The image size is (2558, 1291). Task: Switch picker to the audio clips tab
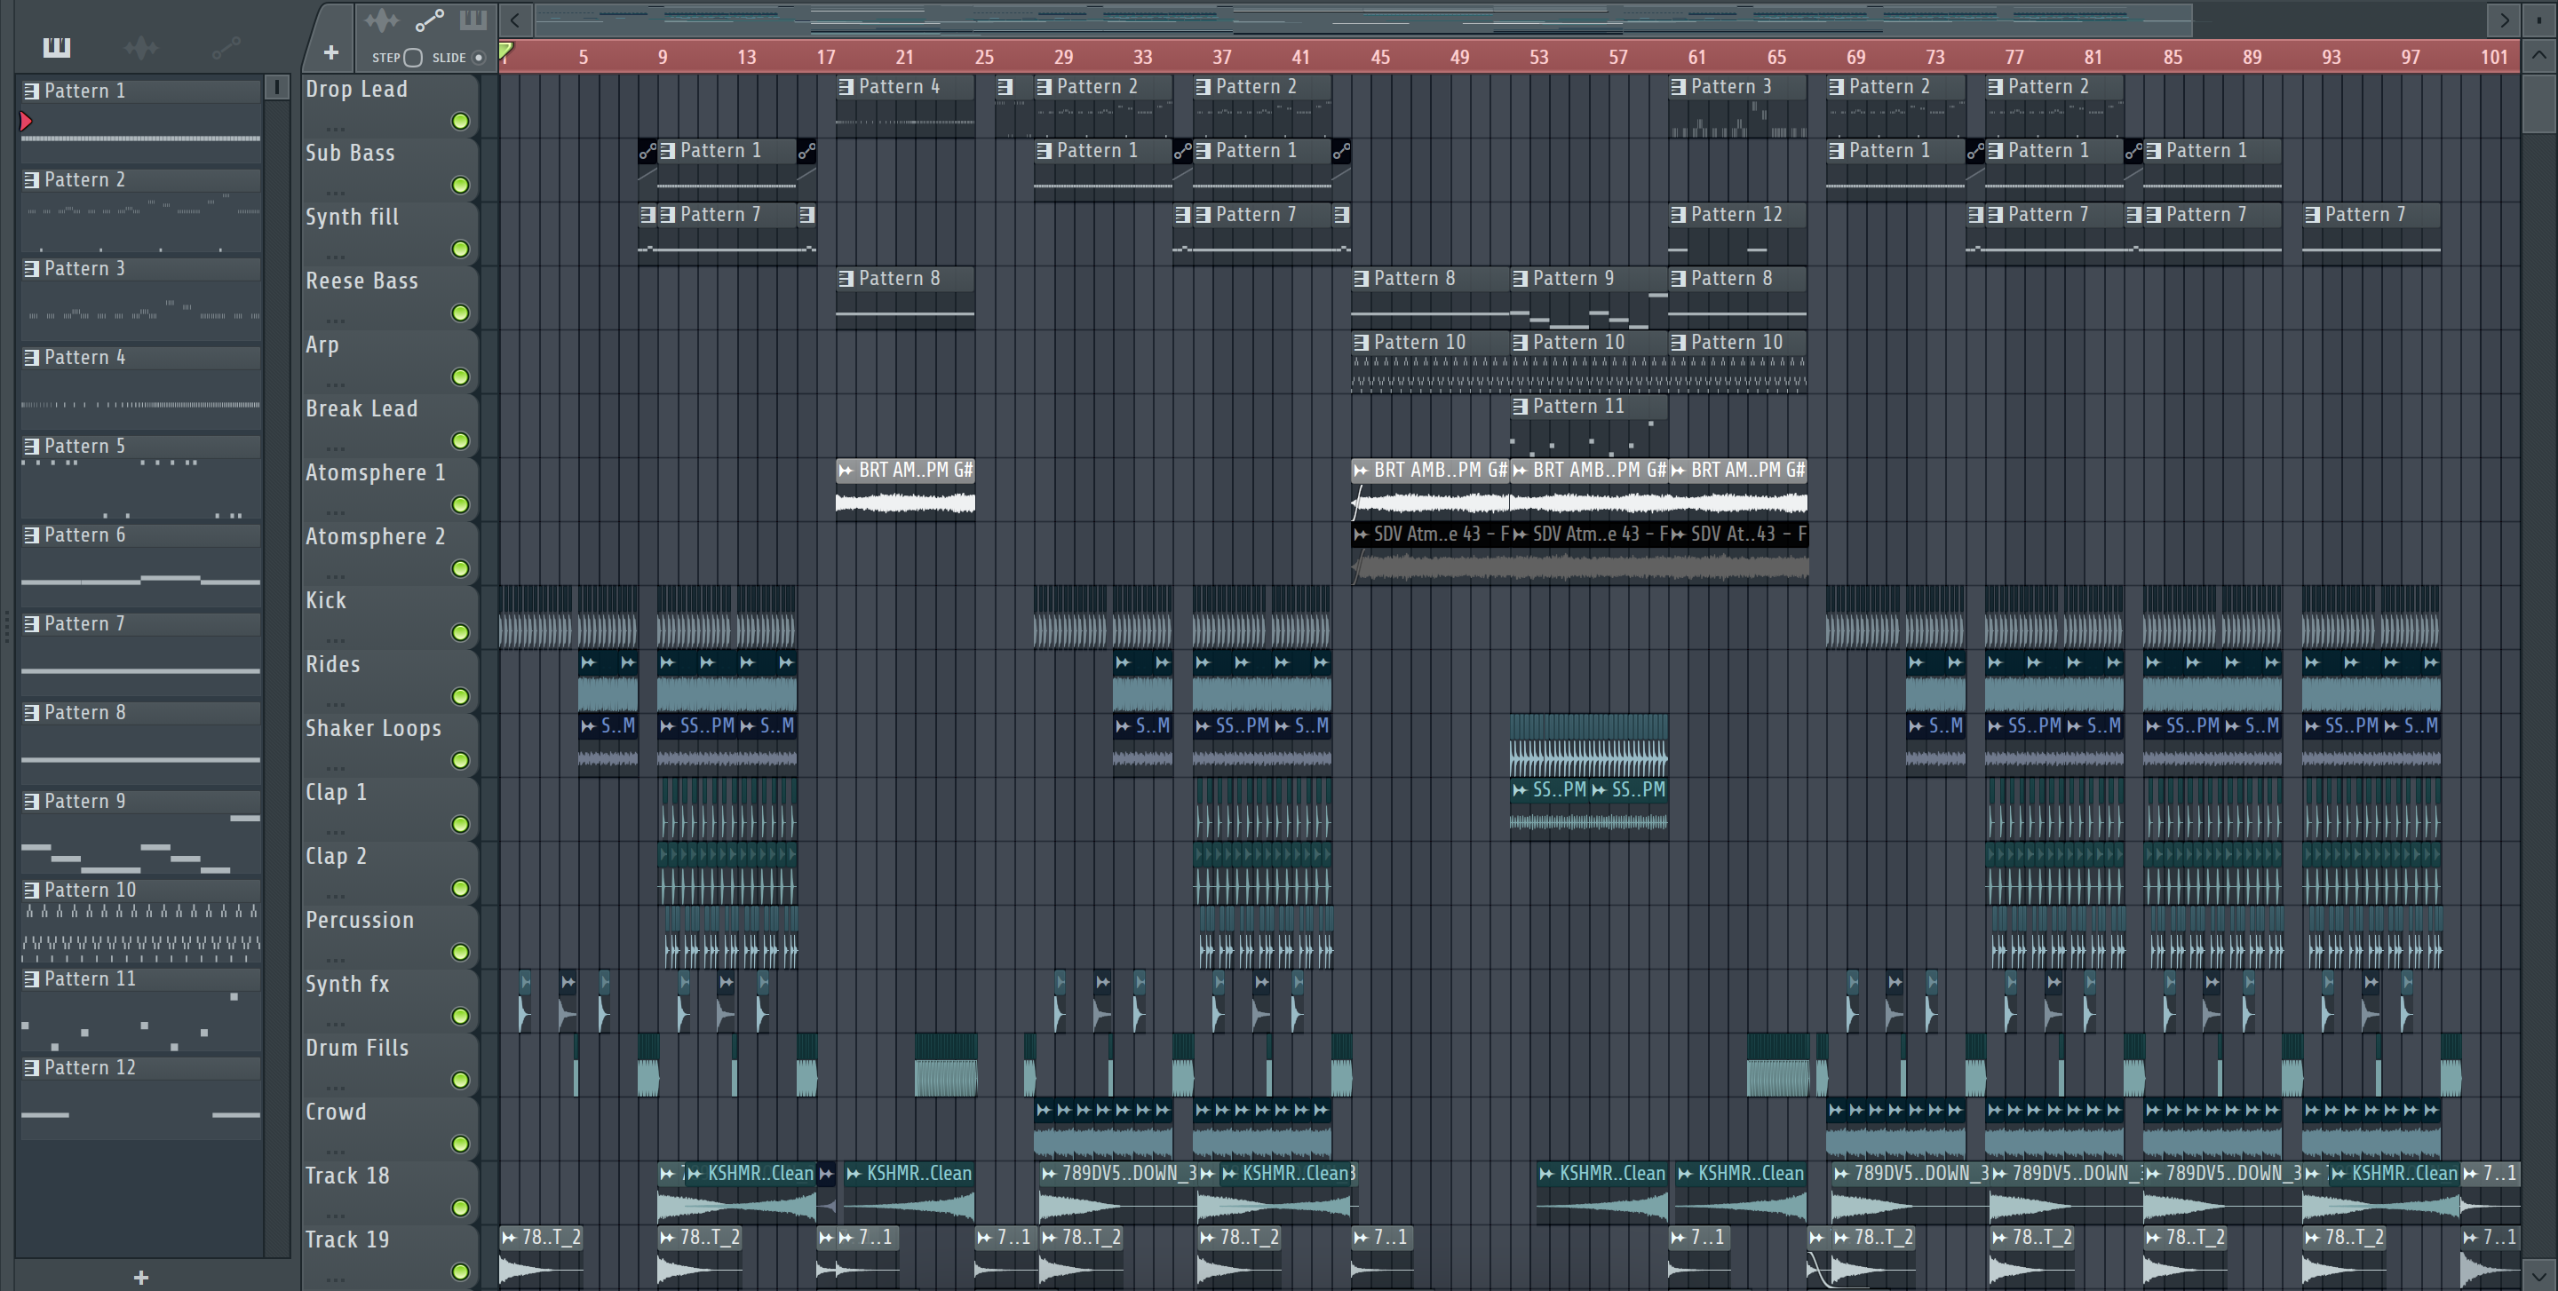coord(141,47)
